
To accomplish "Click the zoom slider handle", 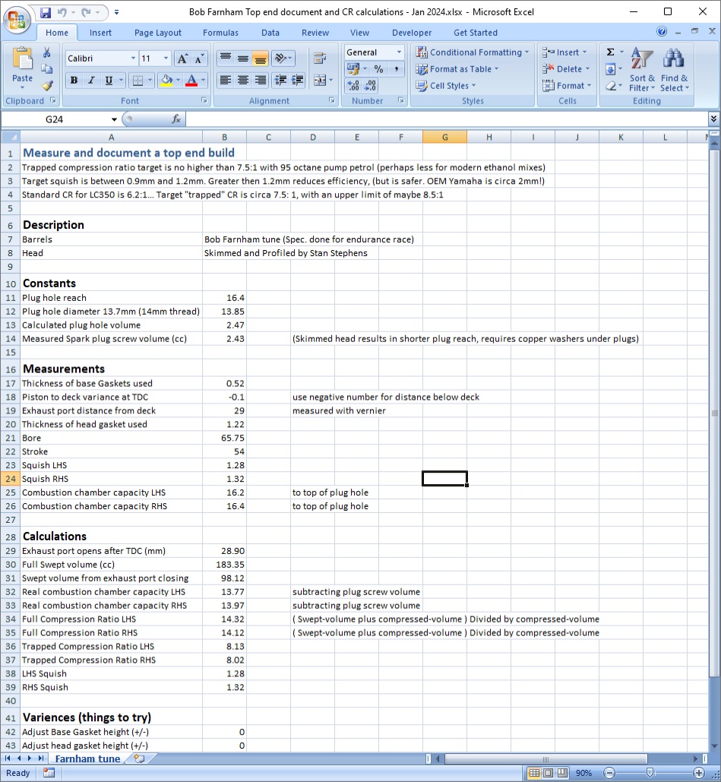I will coord(650,773).
